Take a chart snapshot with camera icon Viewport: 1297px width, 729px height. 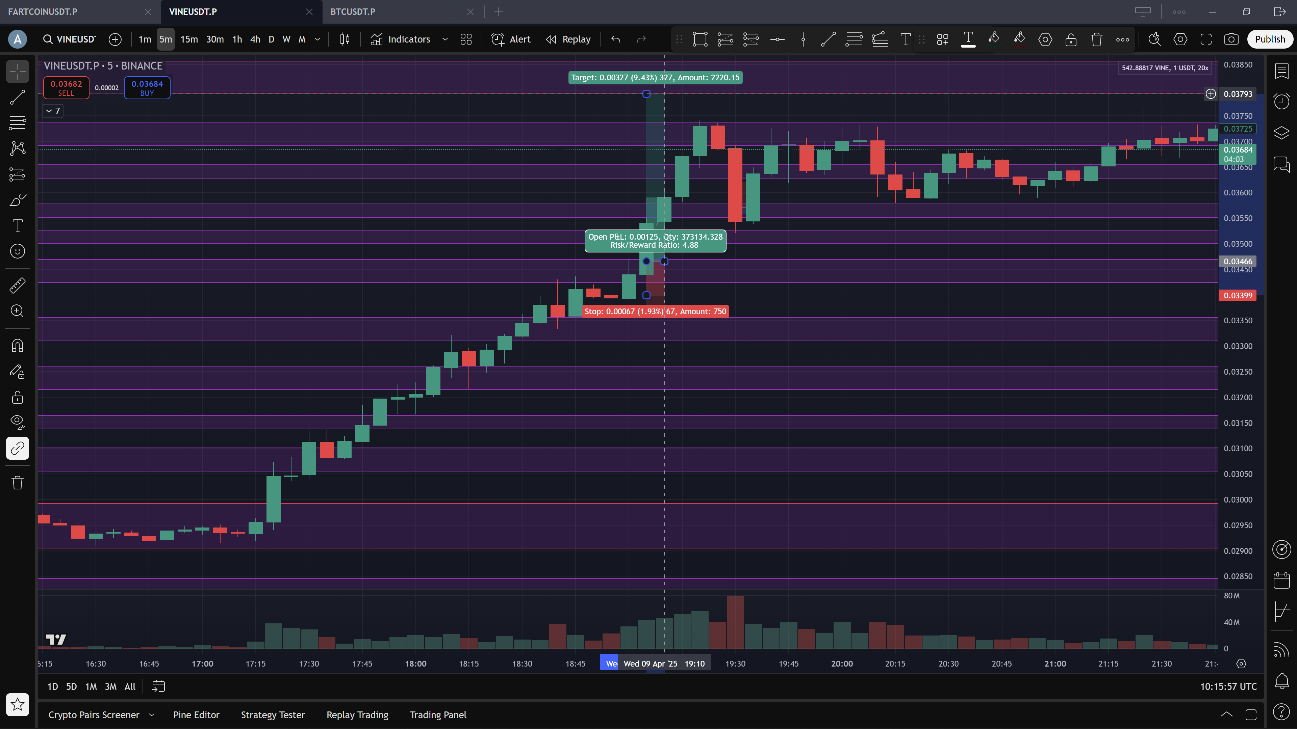tap(1231, 39)
